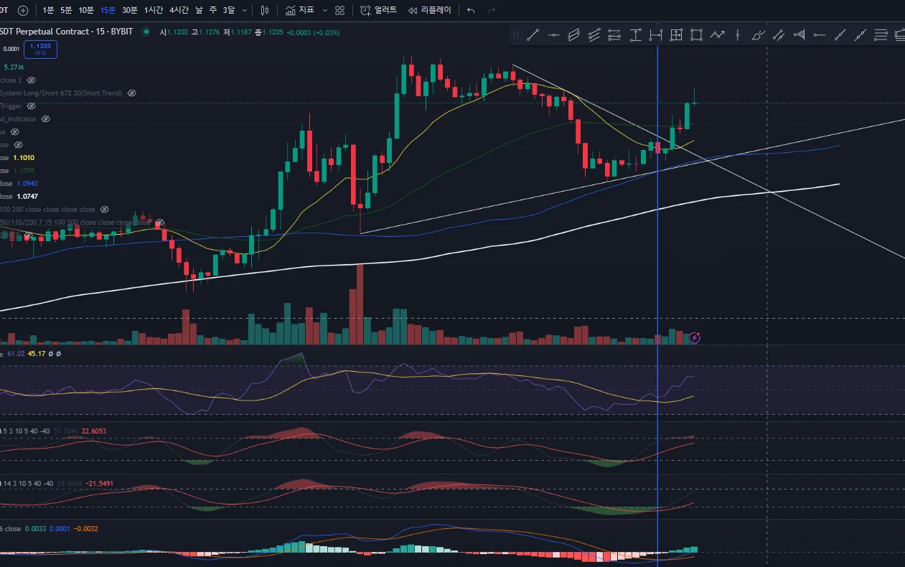The width and height of the screenshot is (905, 567).
Task: Select the Date and Price Range tool
Action: point(676,34)
